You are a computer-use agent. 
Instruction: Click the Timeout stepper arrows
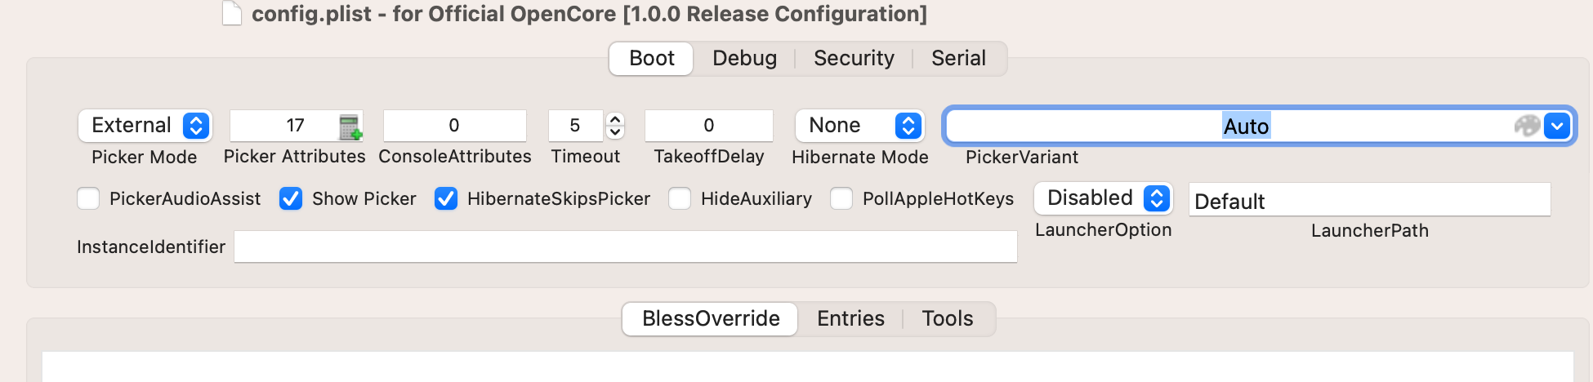point(615,126)
